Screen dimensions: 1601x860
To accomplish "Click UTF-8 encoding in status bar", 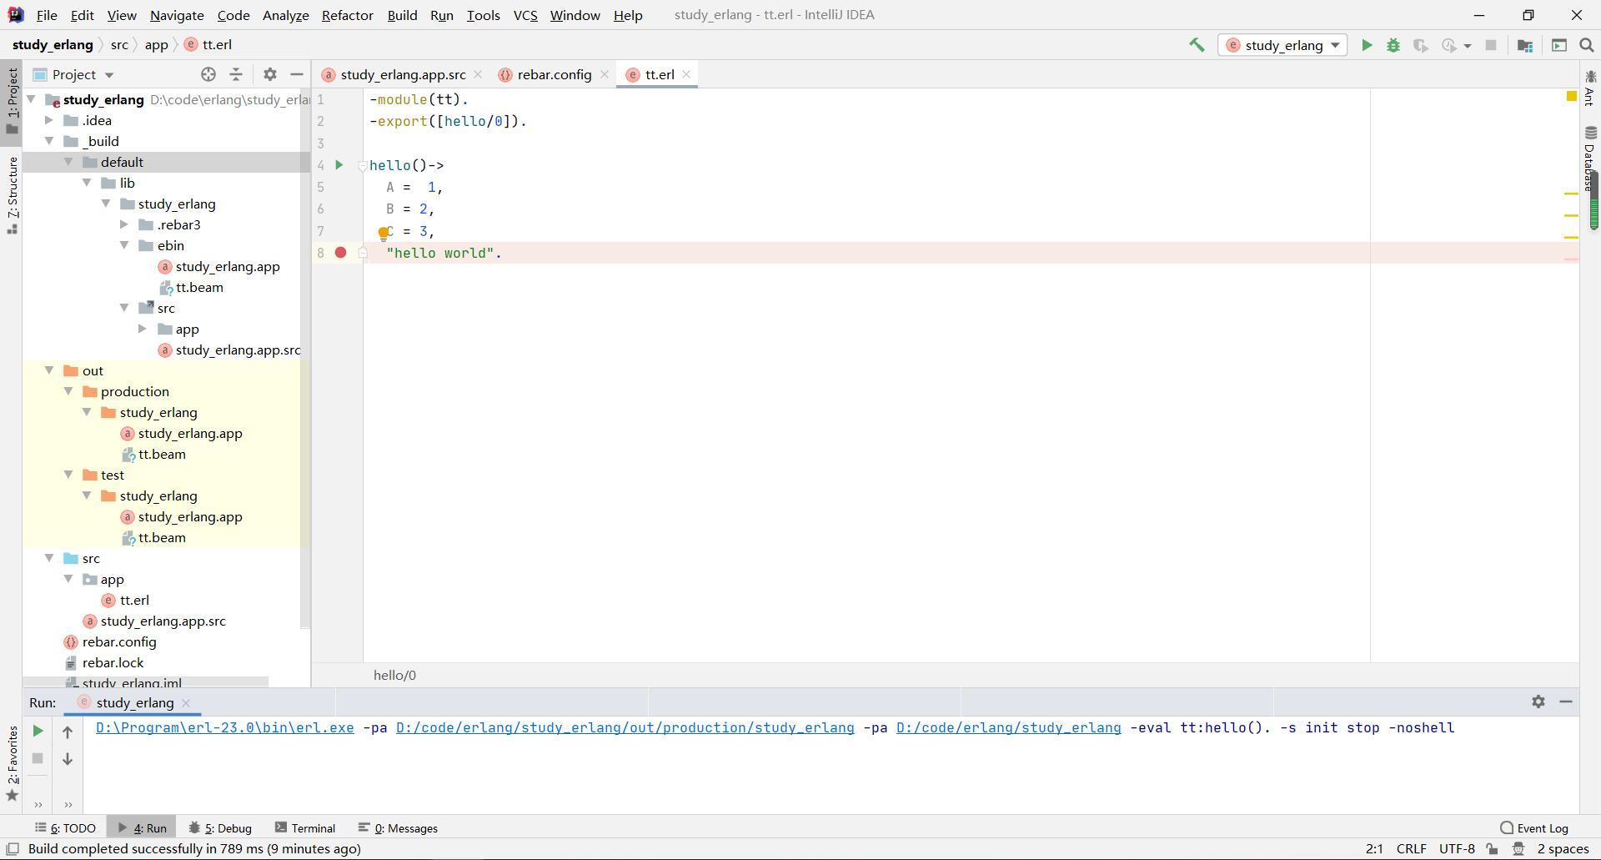I will [1457, 849].
